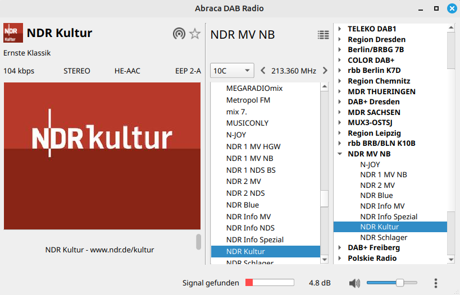Open the three-dot application menu
The image size is (460, 295).
pyautogui.click(x=436, y=283)
